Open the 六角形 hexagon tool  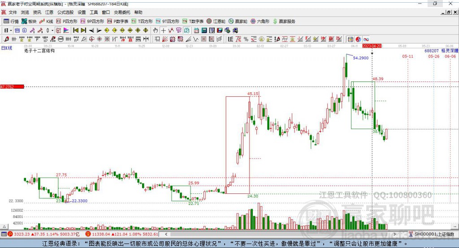click(x=260, y=21)
